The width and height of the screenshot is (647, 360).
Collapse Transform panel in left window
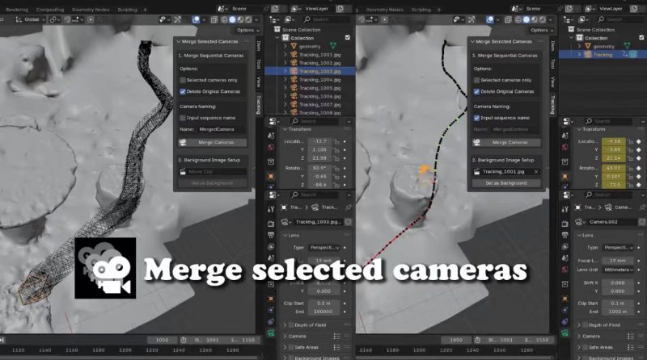coord(285,129)
